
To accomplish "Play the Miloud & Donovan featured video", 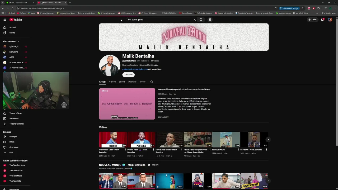I will [x=127, y=104].
